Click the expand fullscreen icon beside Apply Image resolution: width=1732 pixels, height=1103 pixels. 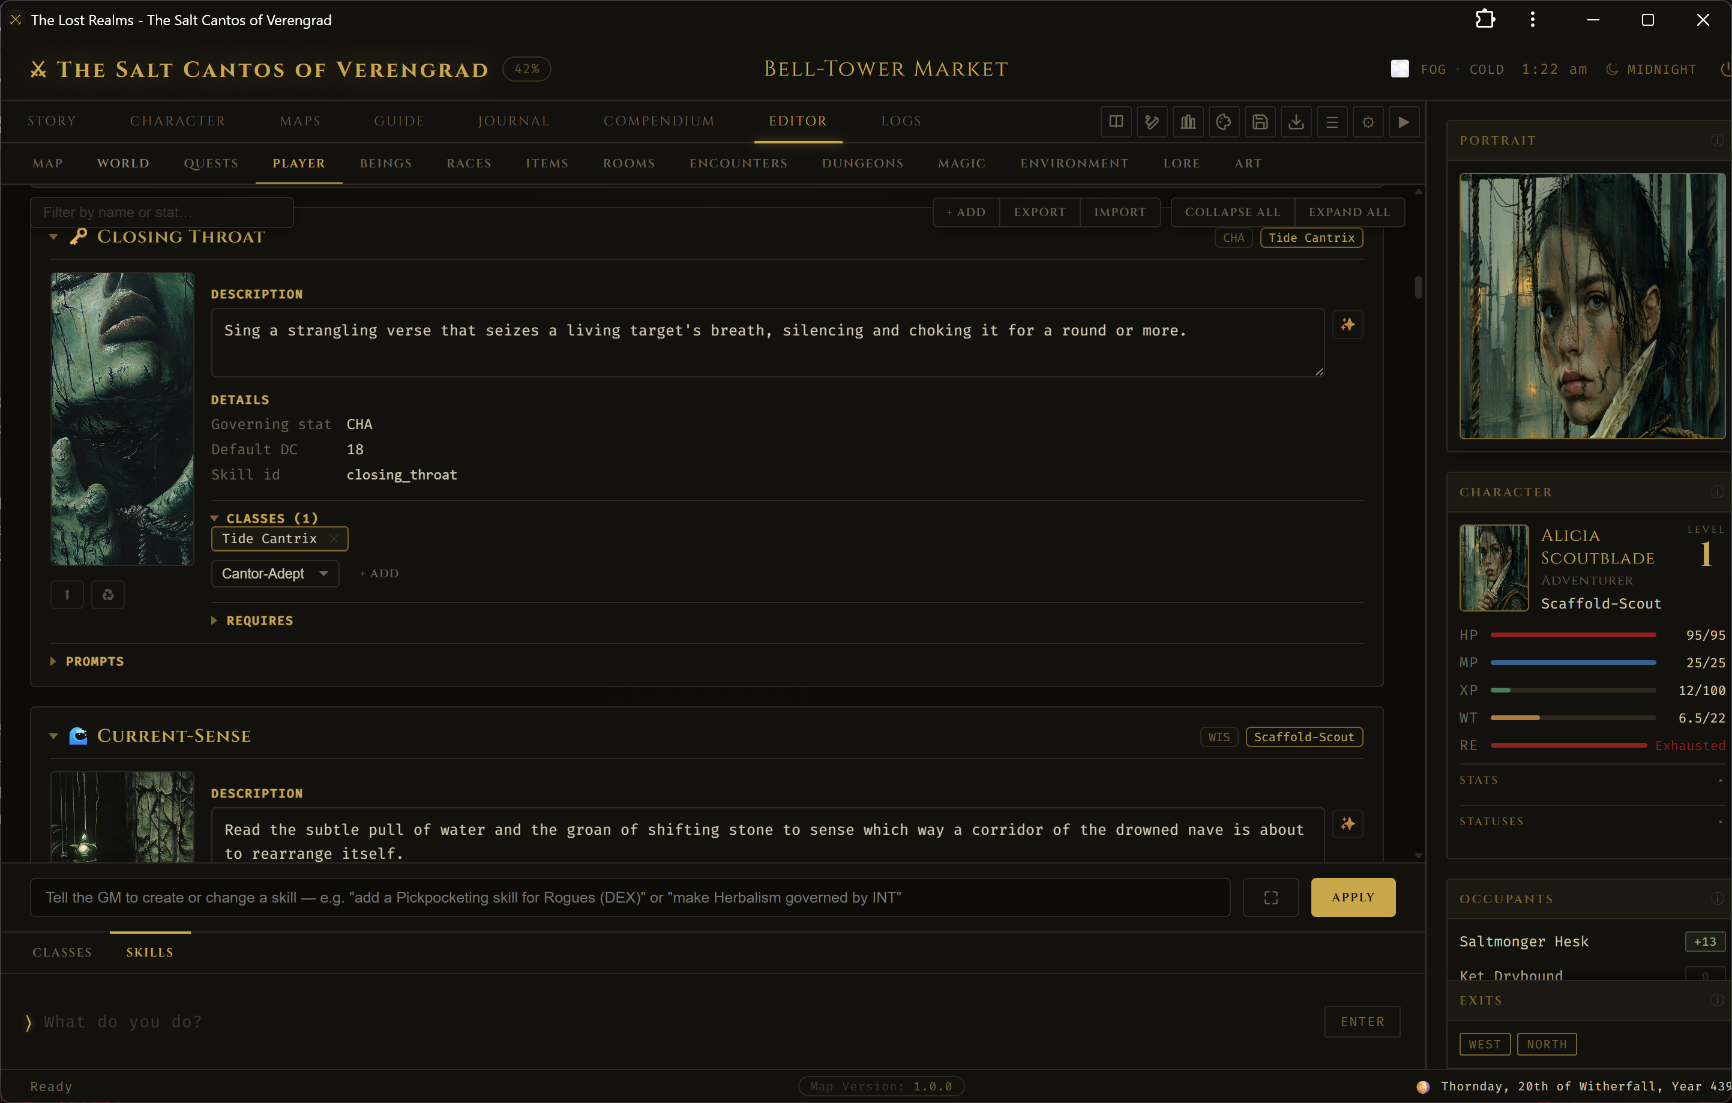[1271, 897]
